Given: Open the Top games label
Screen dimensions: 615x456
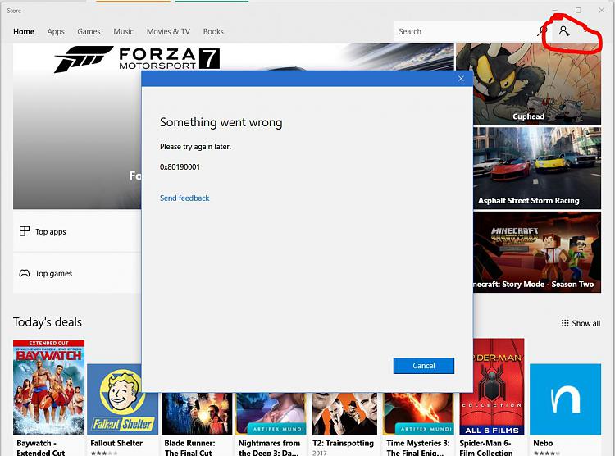Looking at the screenshot, I should click(54, 274).
